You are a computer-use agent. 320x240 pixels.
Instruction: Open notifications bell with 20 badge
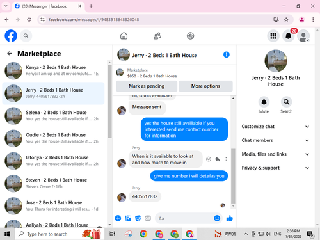tap(289, 36)
